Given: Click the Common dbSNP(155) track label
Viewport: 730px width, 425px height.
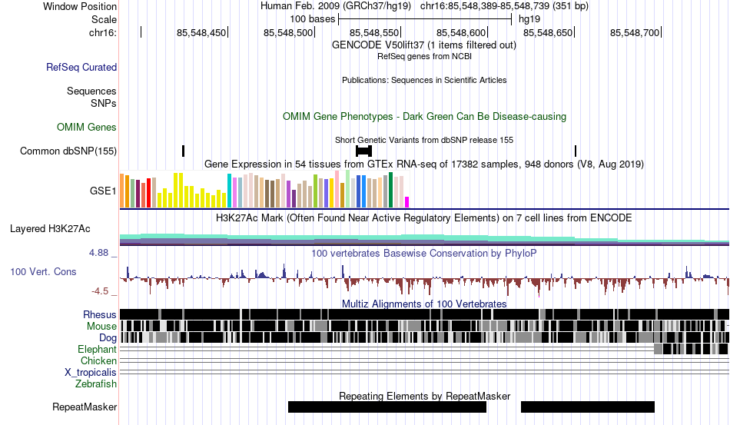Looking at the screenshot, I should [x=68, y=151].
